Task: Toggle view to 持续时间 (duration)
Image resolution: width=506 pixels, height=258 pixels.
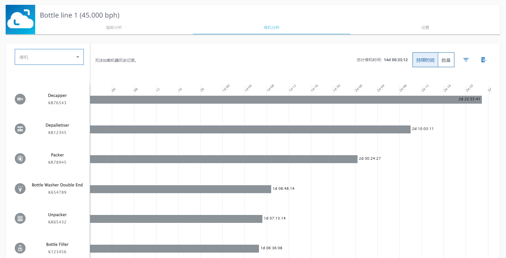Action: [425, 60]
